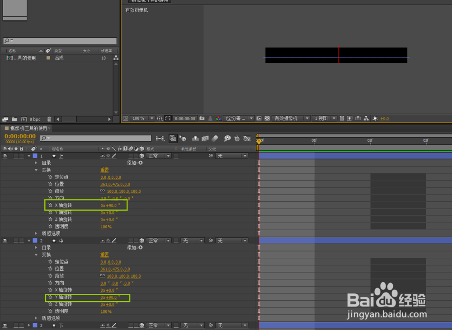Toggle the Opacity stopwatch for layer 中

[x=50, y=311]
